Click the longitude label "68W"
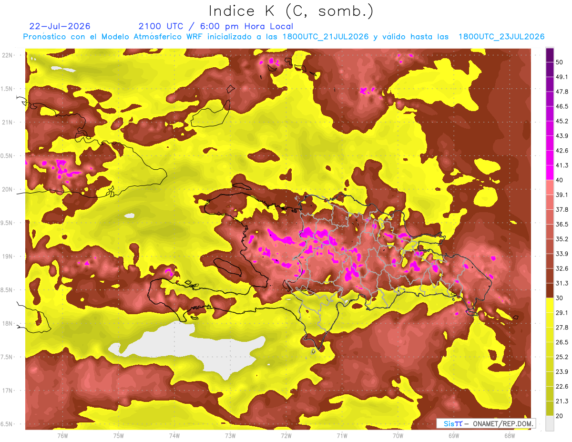Viewport: 572px width, 442px height. point(510,435)
